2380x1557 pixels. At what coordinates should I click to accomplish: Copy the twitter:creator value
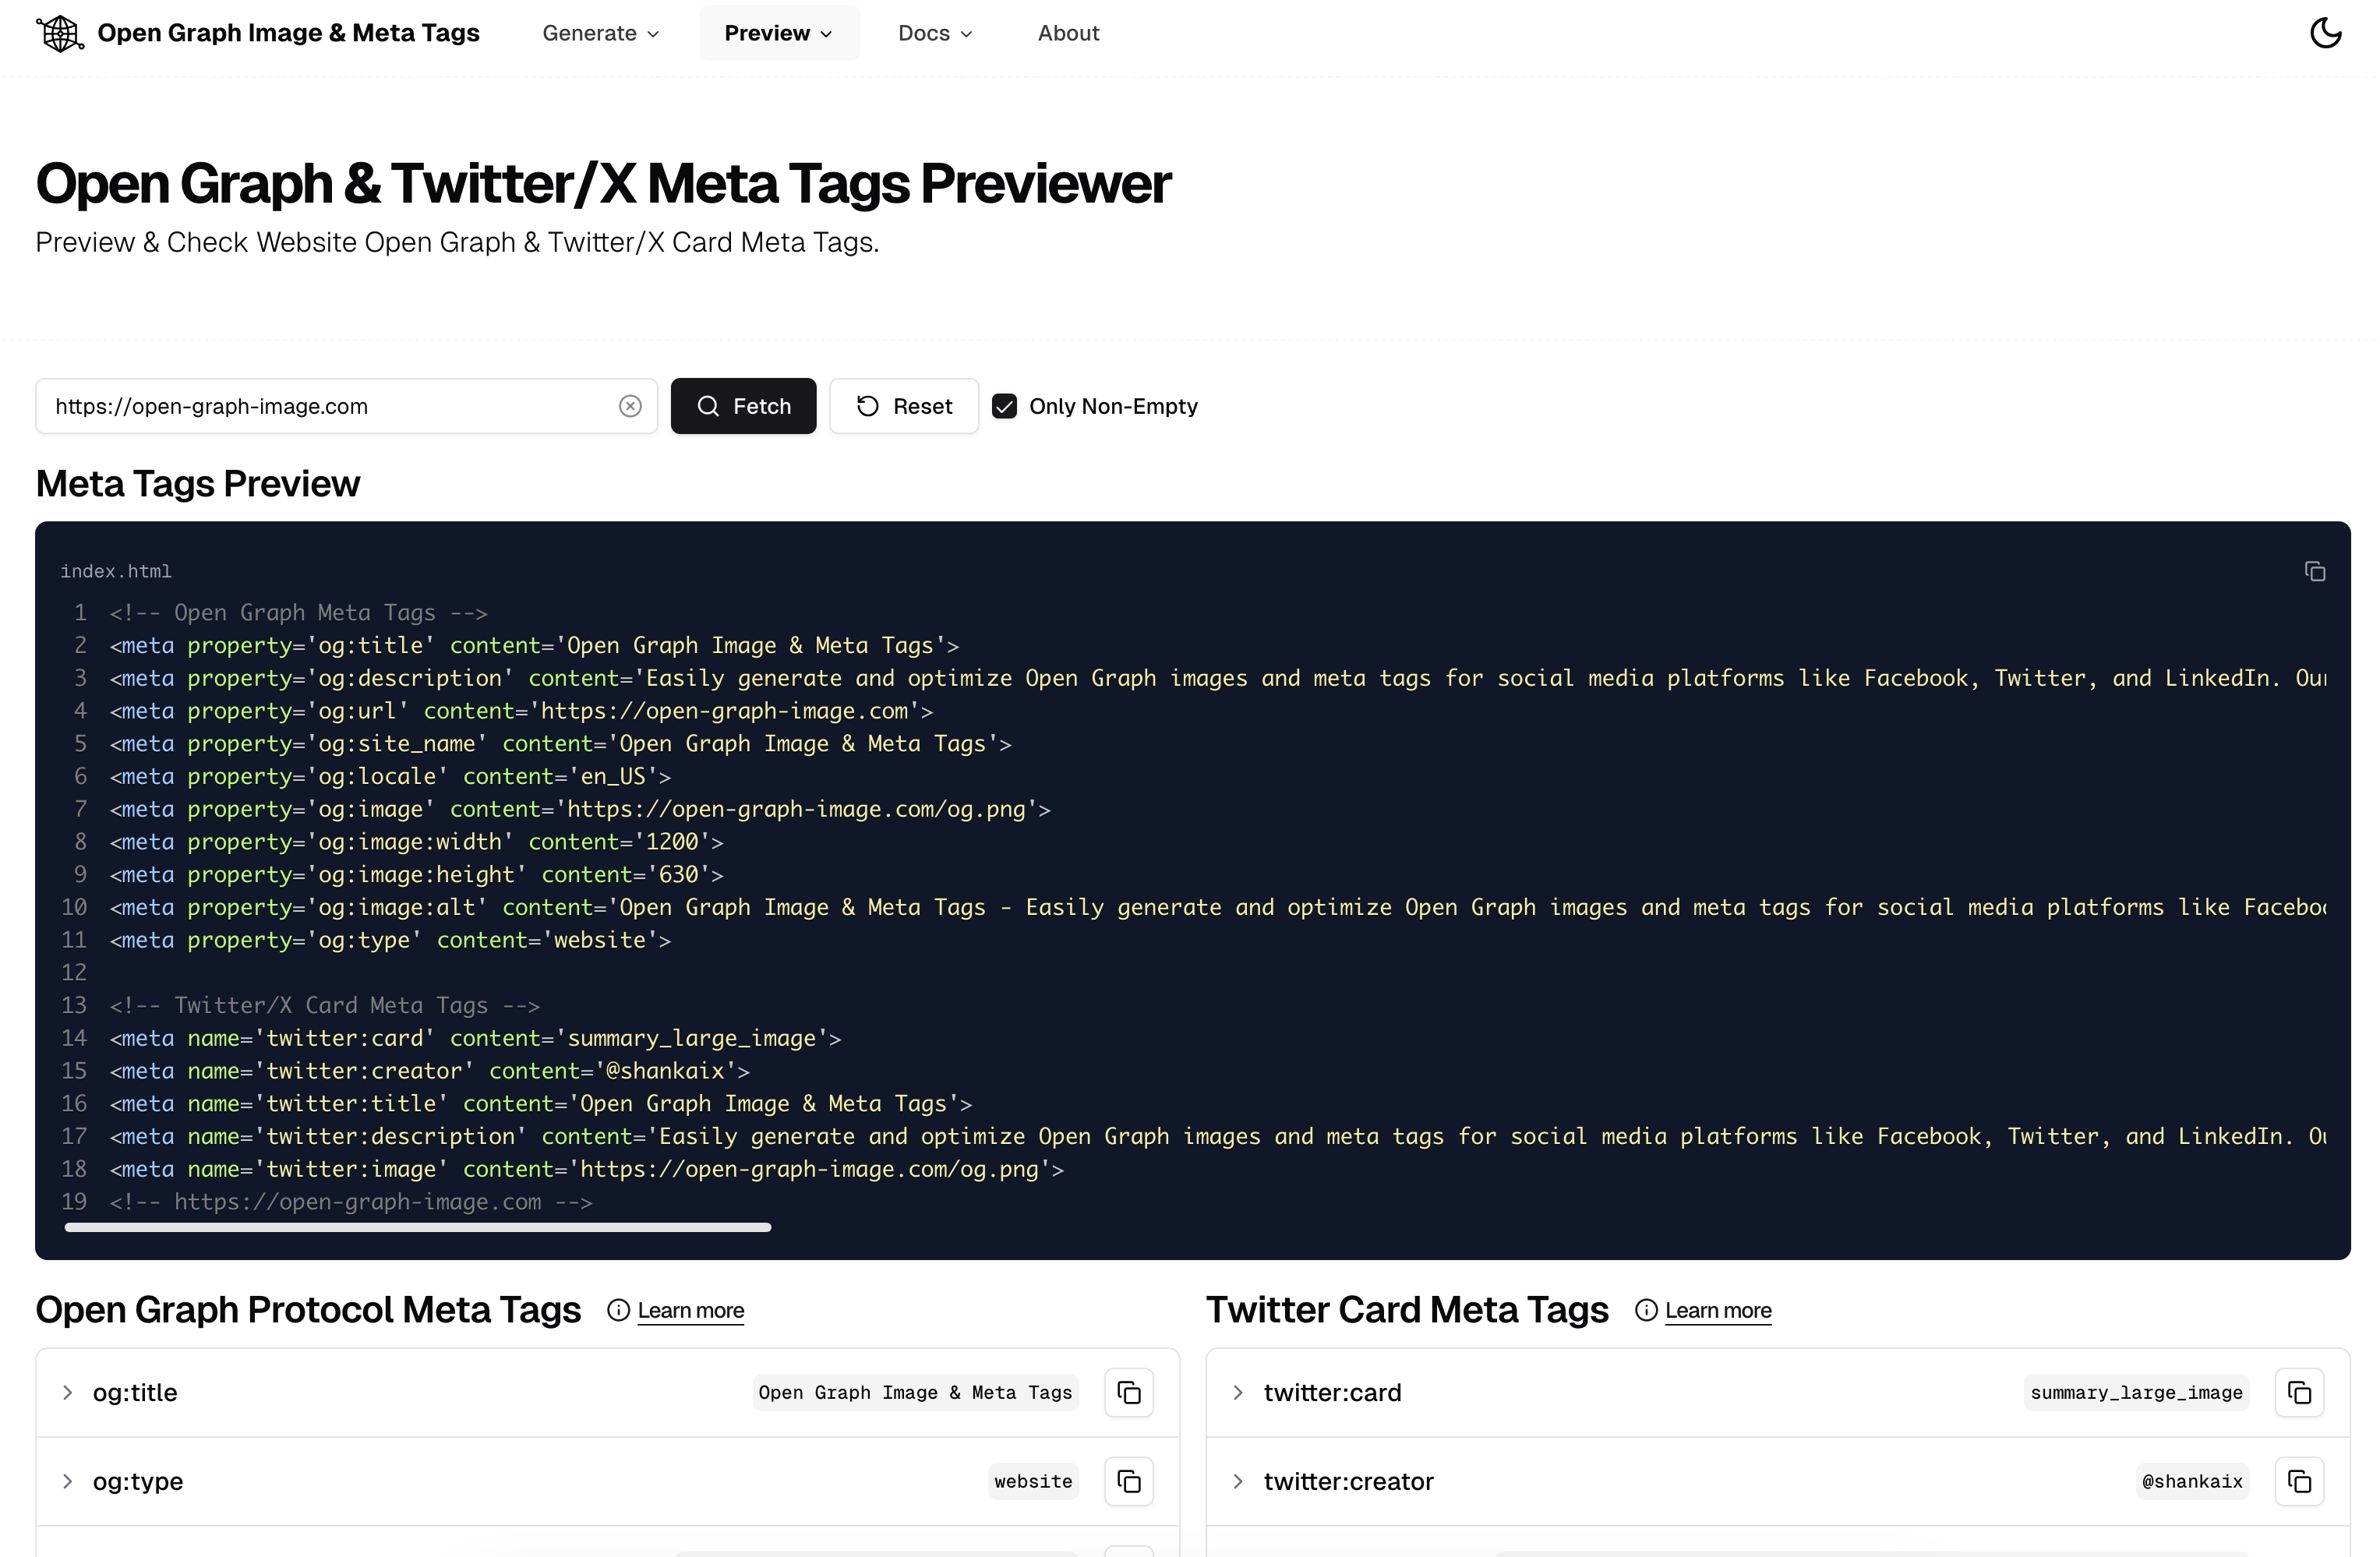[2299, 1481]
